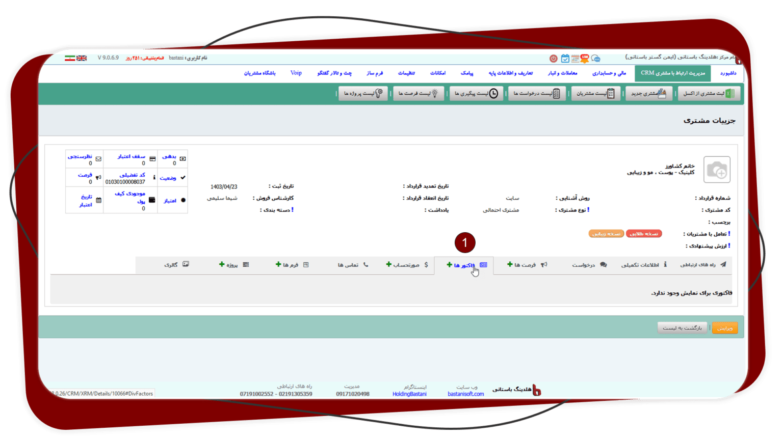Click the نظرسنجی link

(80, 156)
